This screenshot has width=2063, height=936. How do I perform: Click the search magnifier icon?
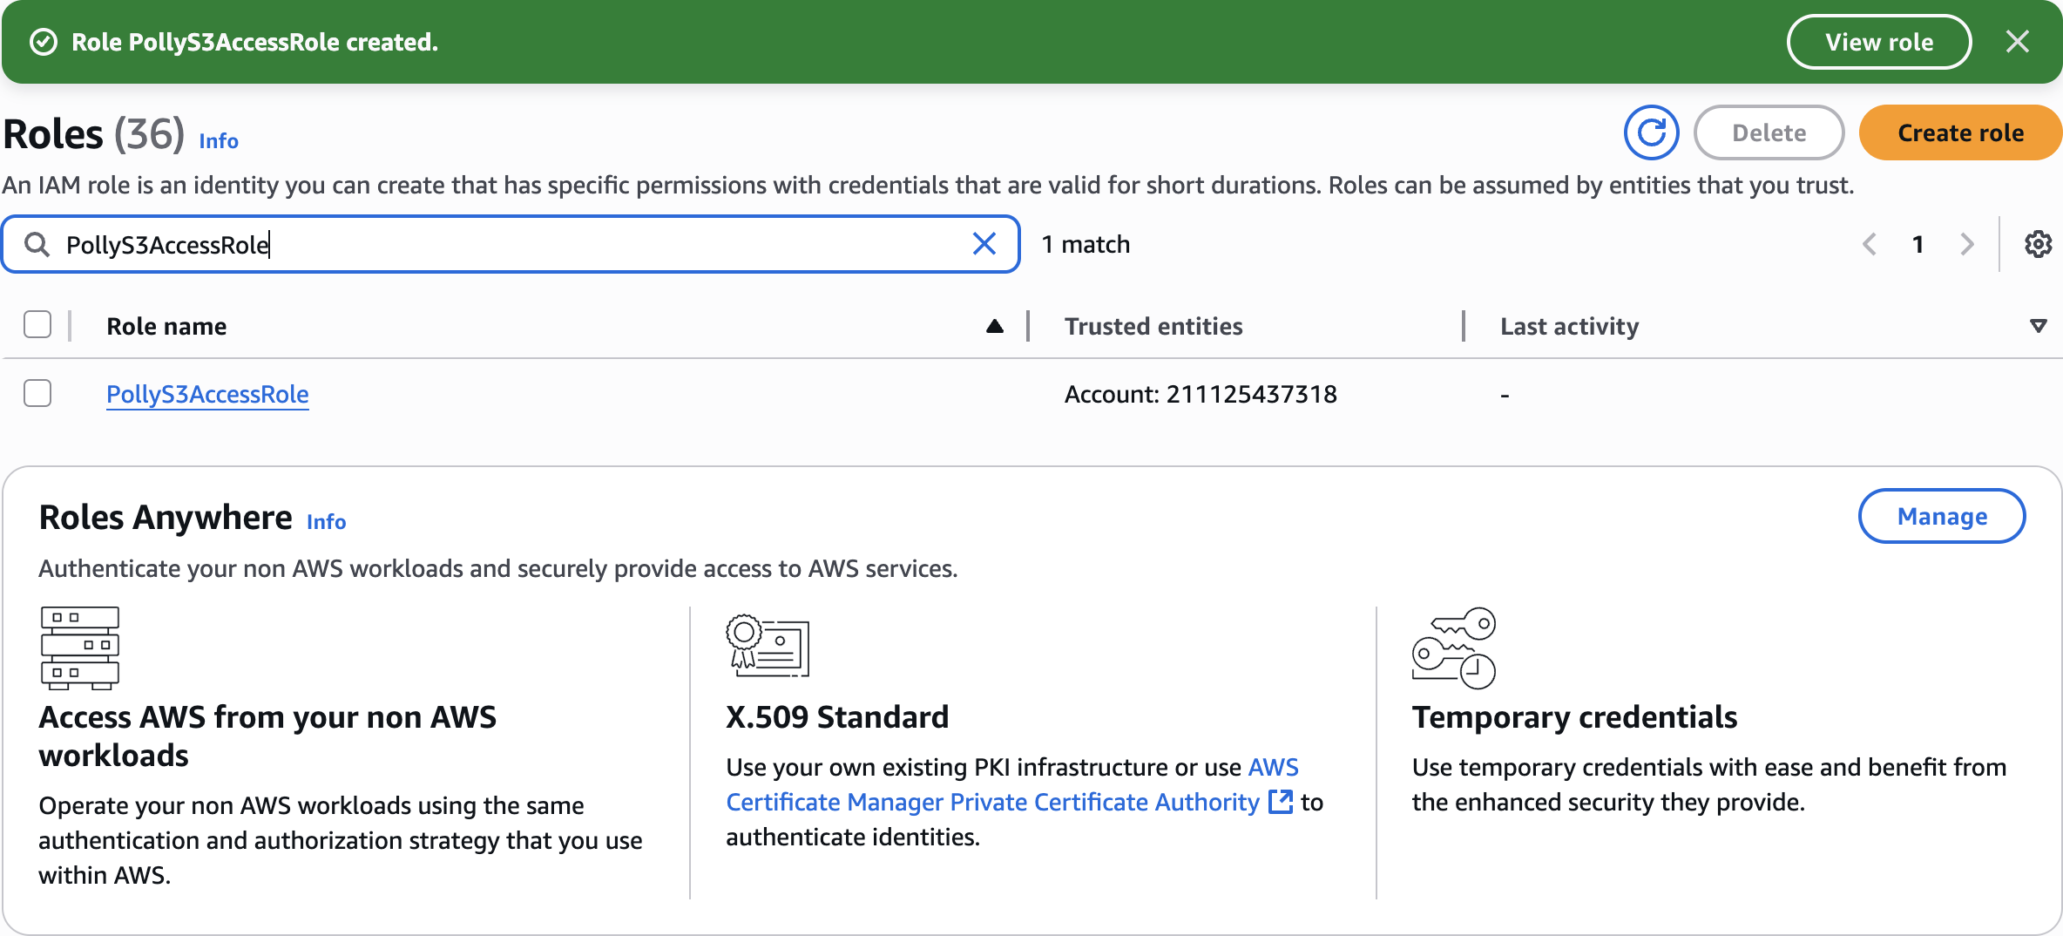(x=37, y=244)
